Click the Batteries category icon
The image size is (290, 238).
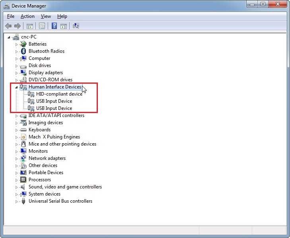point(23,44)
